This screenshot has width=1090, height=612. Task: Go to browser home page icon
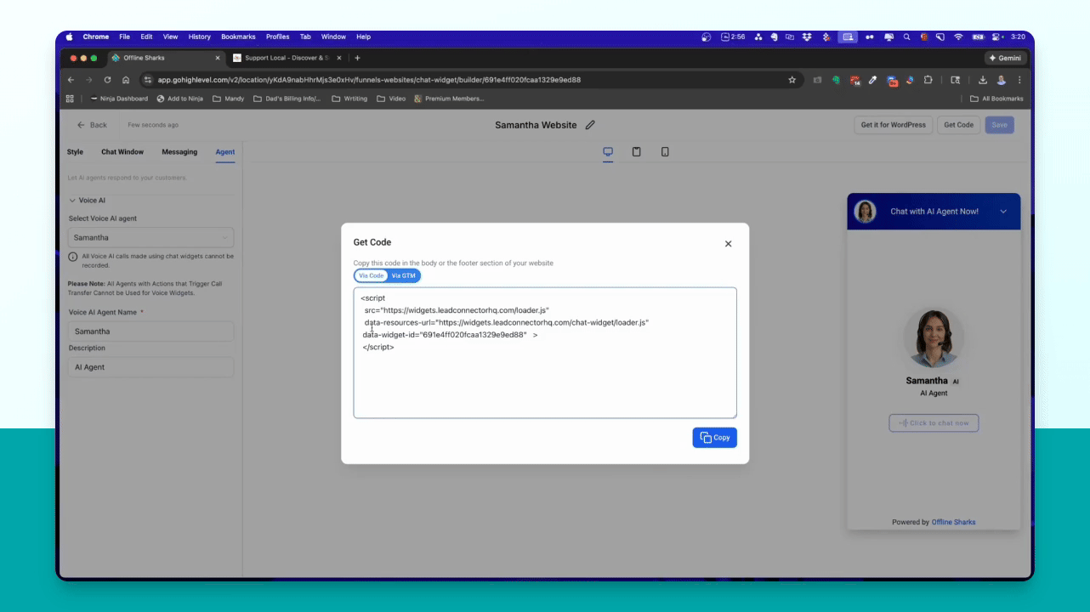[x=126, y=80]
